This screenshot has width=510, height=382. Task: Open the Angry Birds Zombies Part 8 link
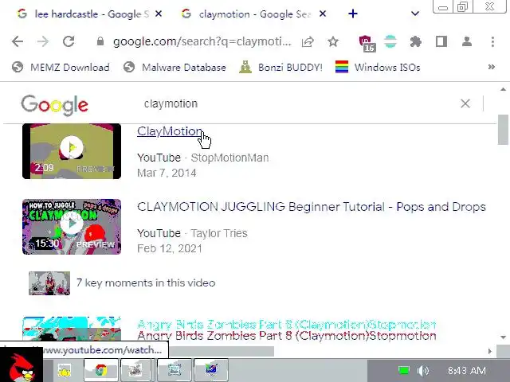click(x=287, y=335)
